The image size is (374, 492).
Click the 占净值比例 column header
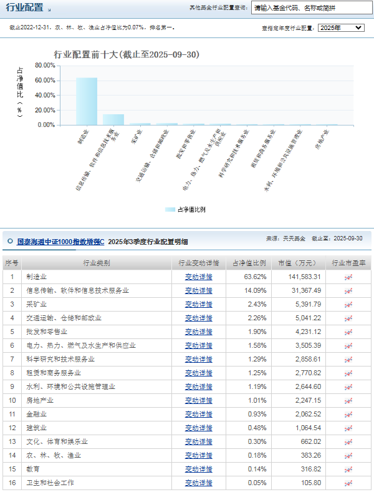point(249,263)
